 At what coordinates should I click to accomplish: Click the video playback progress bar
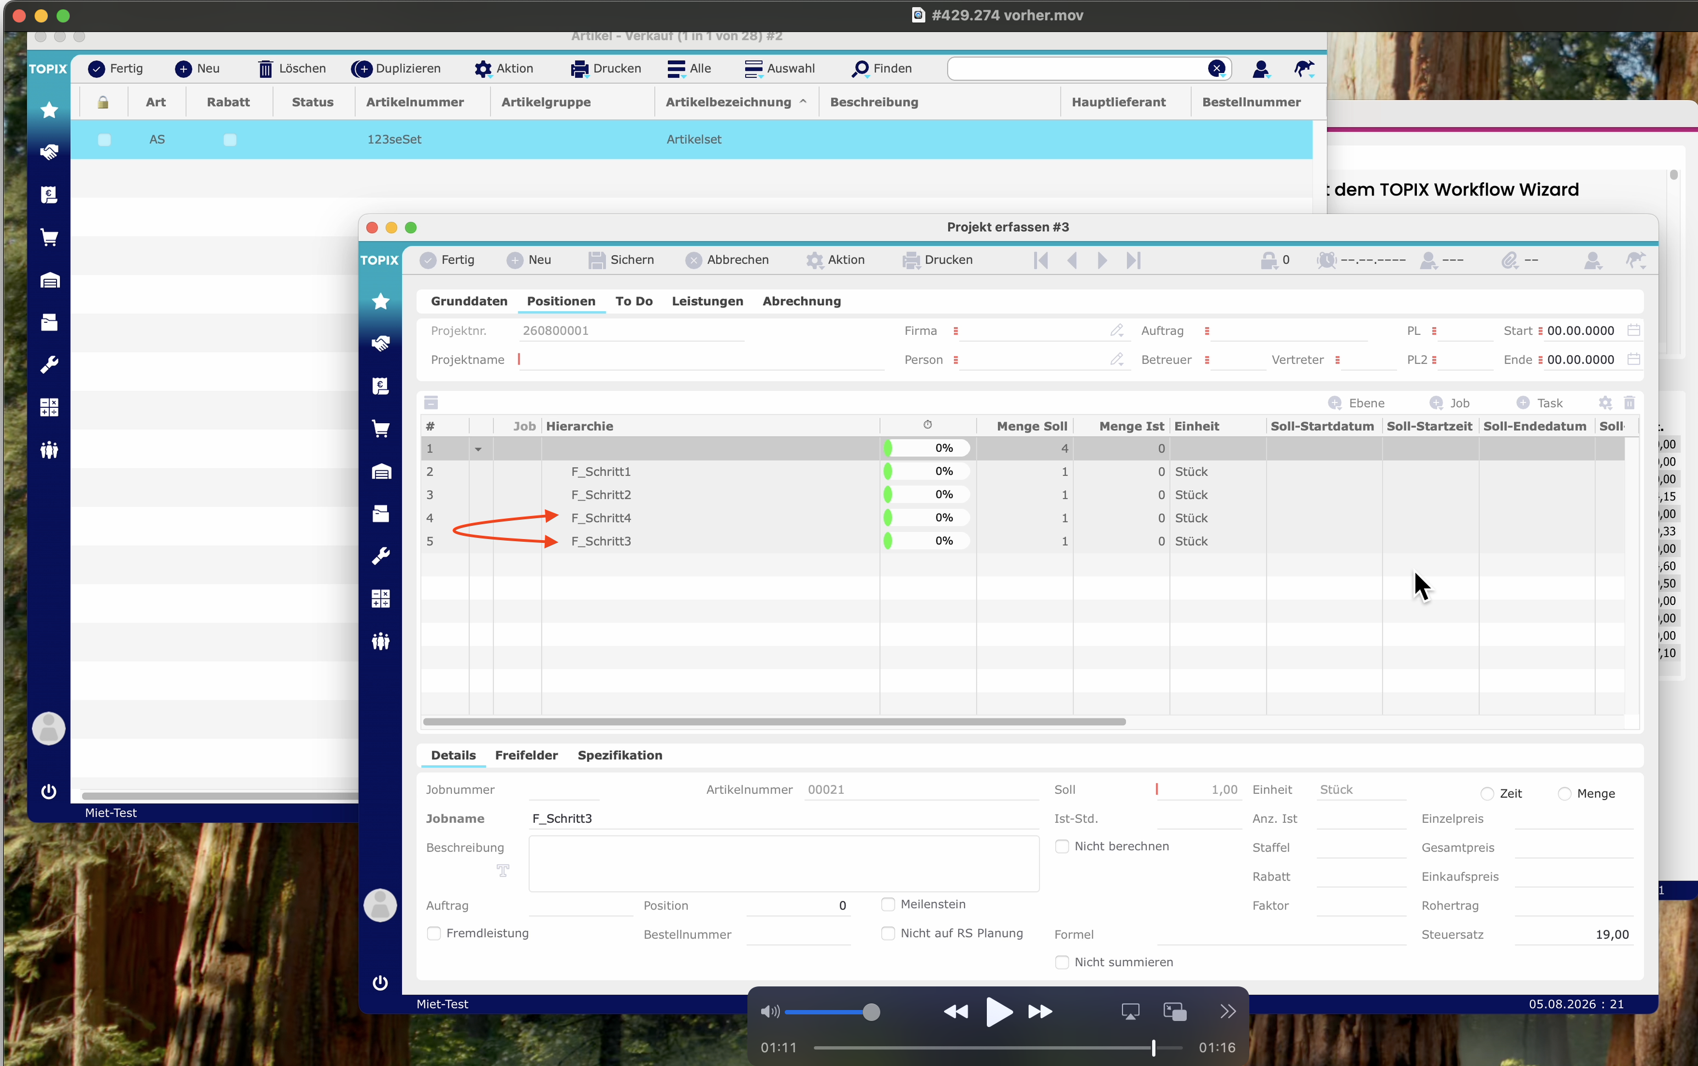[x=997, y=1048]
